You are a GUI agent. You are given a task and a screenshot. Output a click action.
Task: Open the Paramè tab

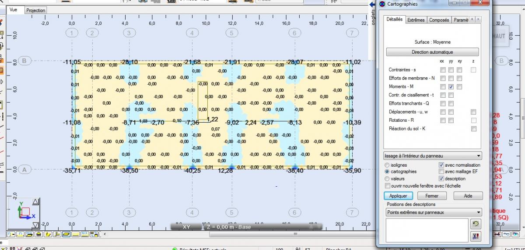tap(461, 20)
